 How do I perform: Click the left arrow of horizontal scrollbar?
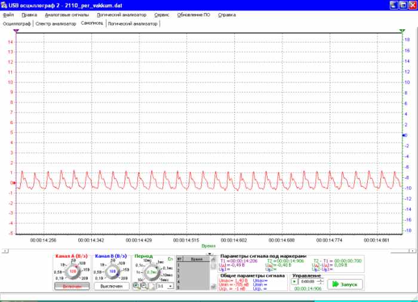pyautogui.click(x=5, y=251)
